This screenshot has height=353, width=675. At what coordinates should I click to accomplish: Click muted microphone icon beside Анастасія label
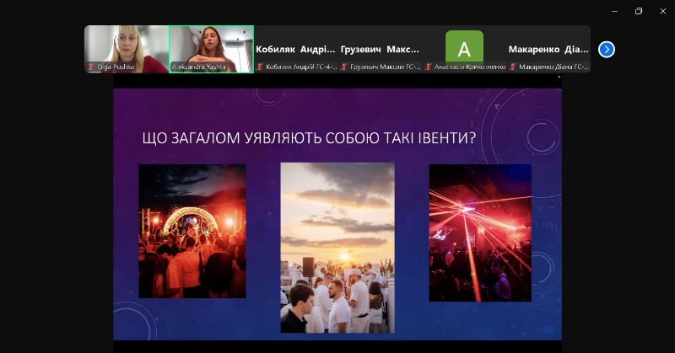[x=429, y=67]
